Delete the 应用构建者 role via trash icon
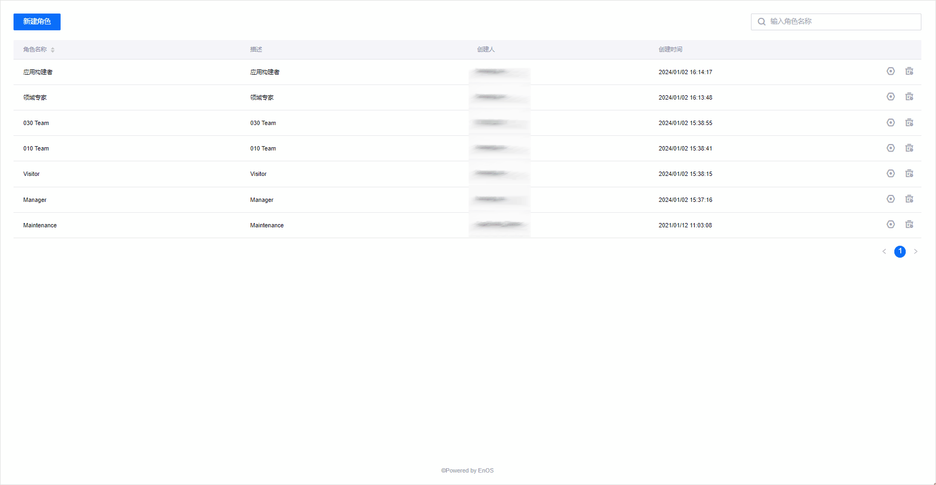 [x=909, y=71]
